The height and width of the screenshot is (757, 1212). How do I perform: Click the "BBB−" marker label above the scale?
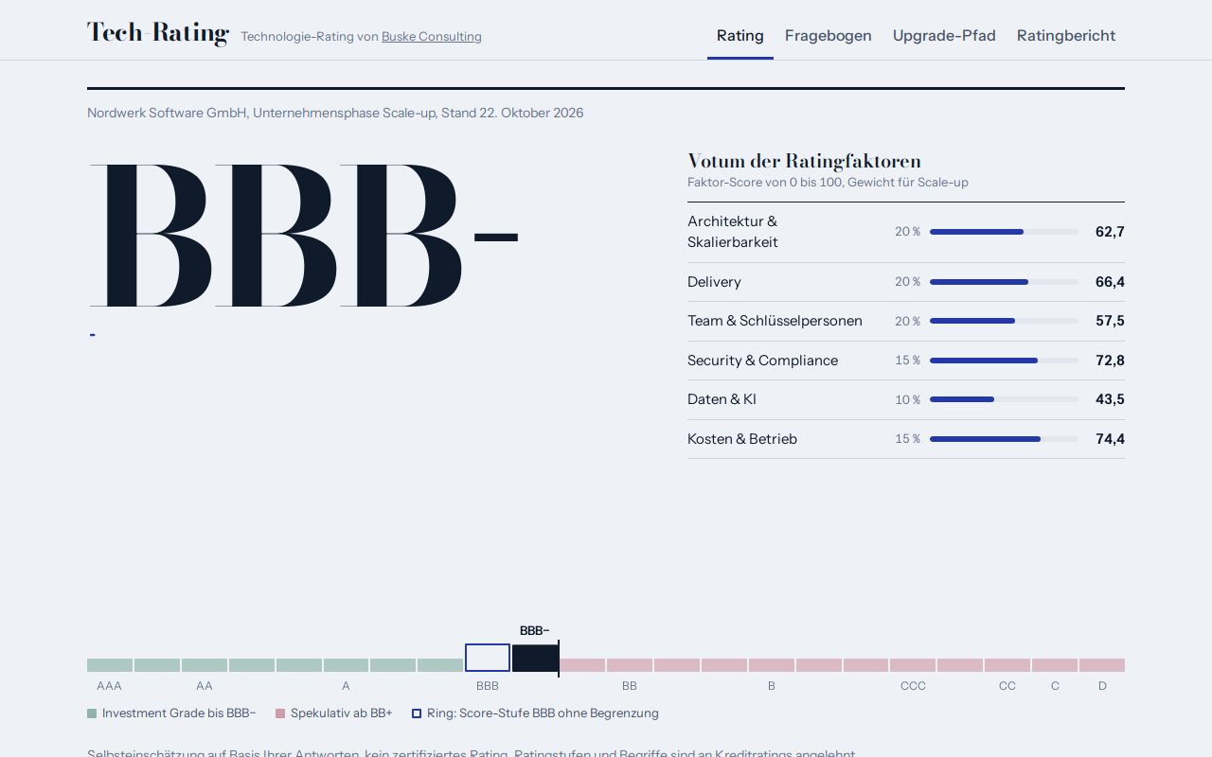(x=535, y=631)
